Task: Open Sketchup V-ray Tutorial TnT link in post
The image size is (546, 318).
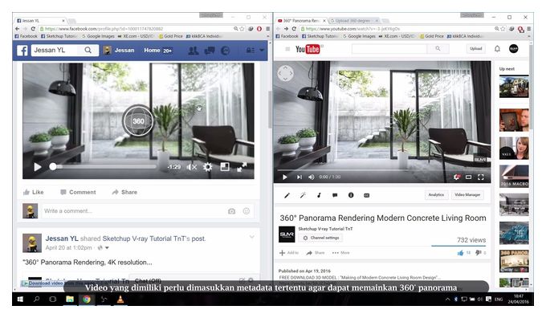Action: [144, 238]
